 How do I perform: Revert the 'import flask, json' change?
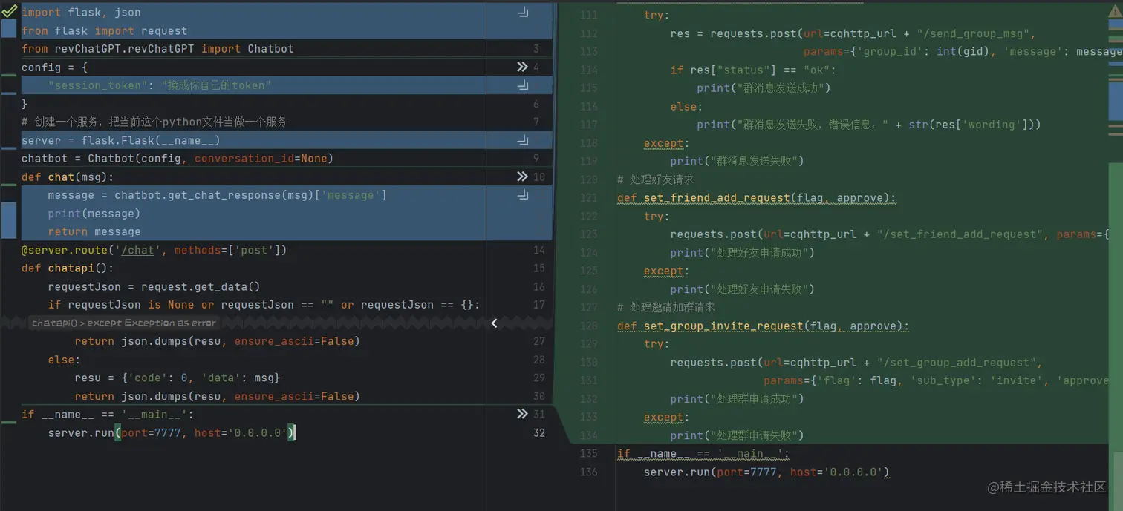523,12
